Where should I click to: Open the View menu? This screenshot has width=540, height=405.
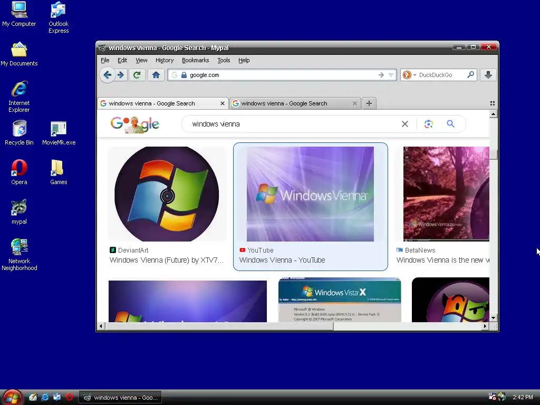[x=141, y=60]
